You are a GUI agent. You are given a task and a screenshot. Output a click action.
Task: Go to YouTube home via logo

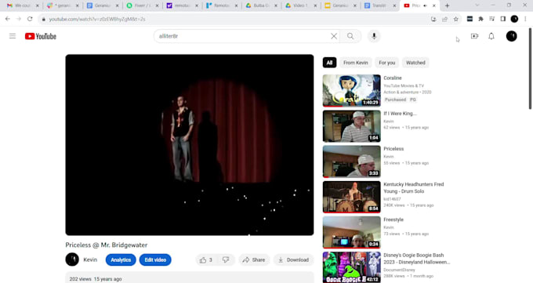[41, 36]
